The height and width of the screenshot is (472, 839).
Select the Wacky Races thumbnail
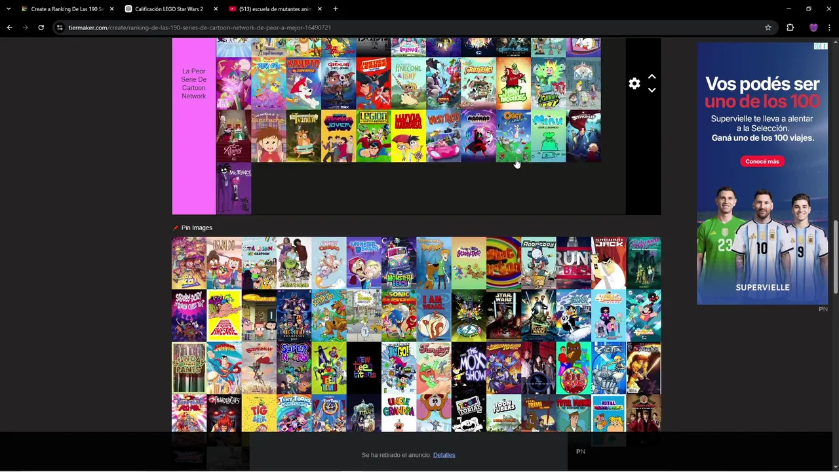[x=443, y=136]
